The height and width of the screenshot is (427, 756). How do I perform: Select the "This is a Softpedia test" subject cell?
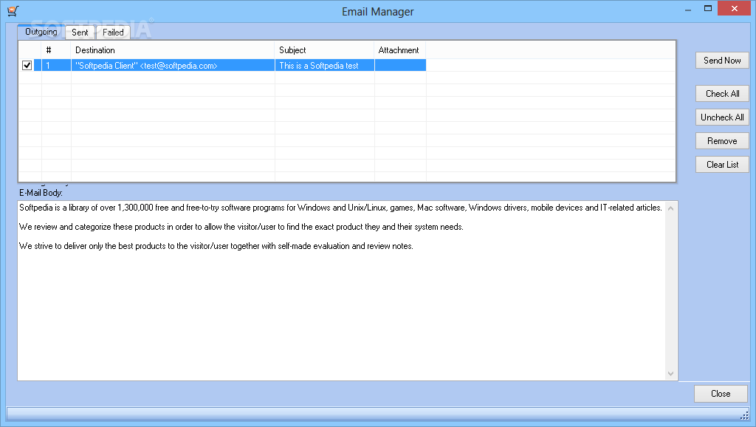pos(325,65)
